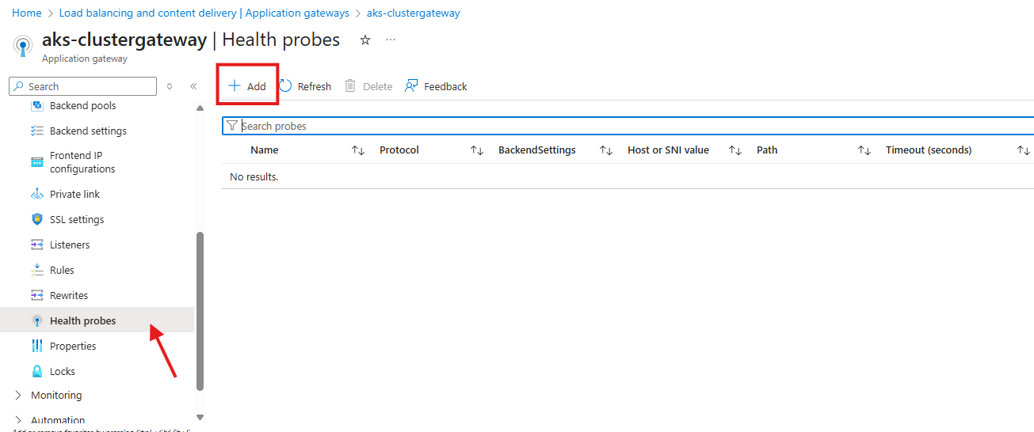The image size is (1034, 432).
Task: Click the sidebar scroll up arrow
Action: pos(200,108)
